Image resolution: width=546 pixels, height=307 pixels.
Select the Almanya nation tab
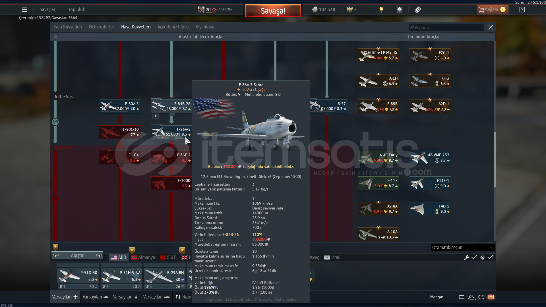(x=143, y=258)
